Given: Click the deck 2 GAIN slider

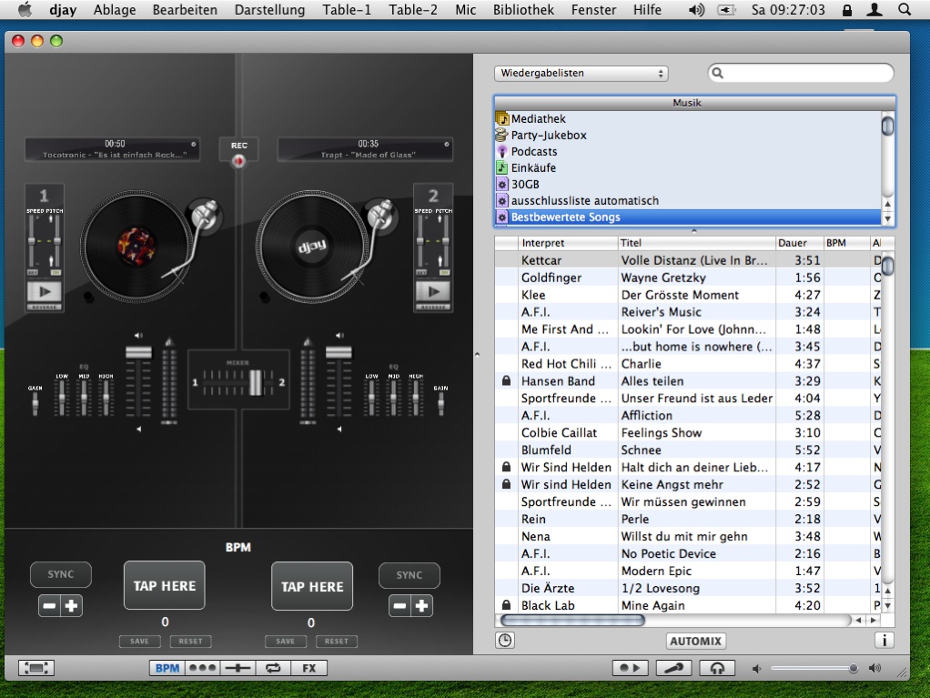Looking at the screenshot, I should [440, 403].
